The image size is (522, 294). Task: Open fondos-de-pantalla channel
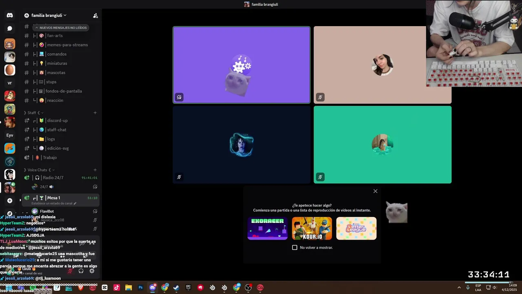(x=60, y=91)
